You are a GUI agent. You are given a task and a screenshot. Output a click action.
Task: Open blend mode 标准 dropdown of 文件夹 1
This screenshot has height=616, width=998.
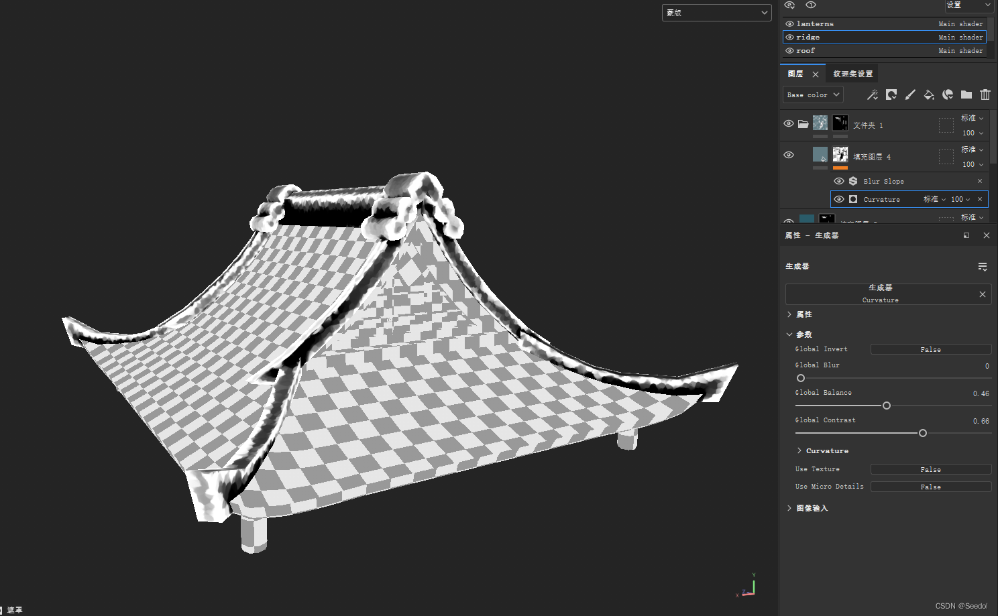tap(972, 118)
